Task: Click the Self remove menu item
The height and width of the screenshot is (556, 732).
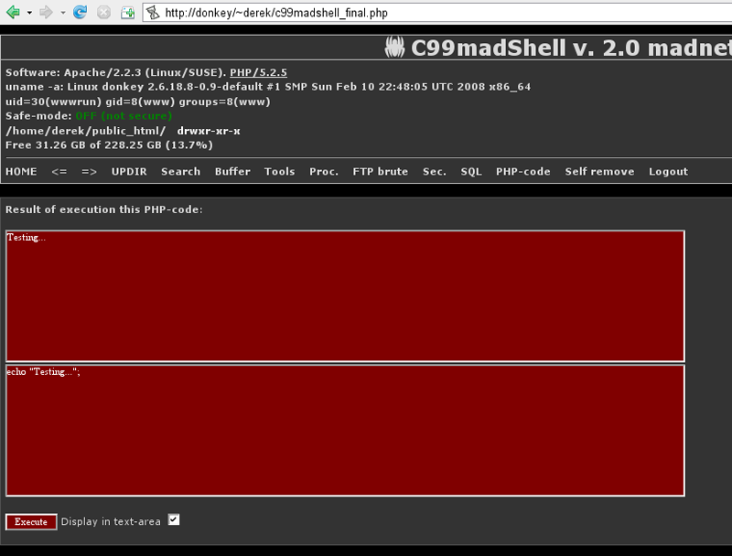Action: tap(599, 172)
